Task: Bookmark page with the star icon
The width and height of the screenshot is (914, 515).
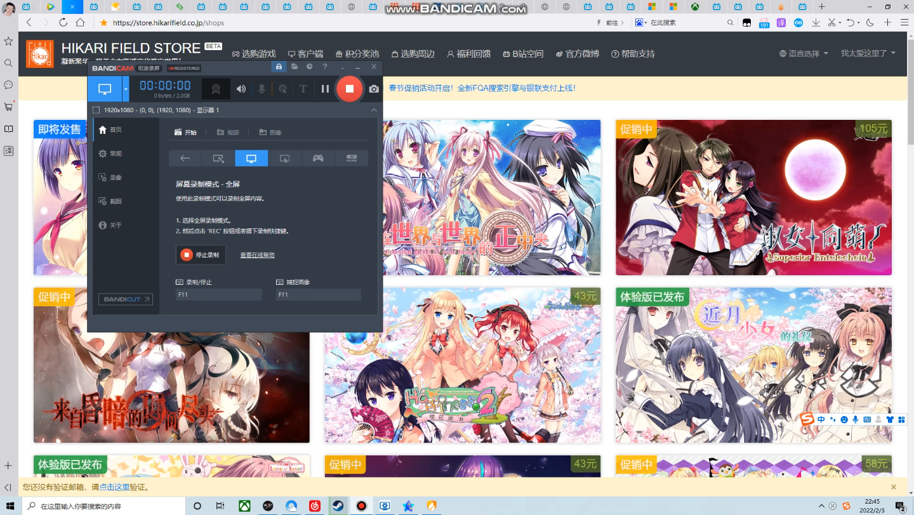Action: (103, 22)
